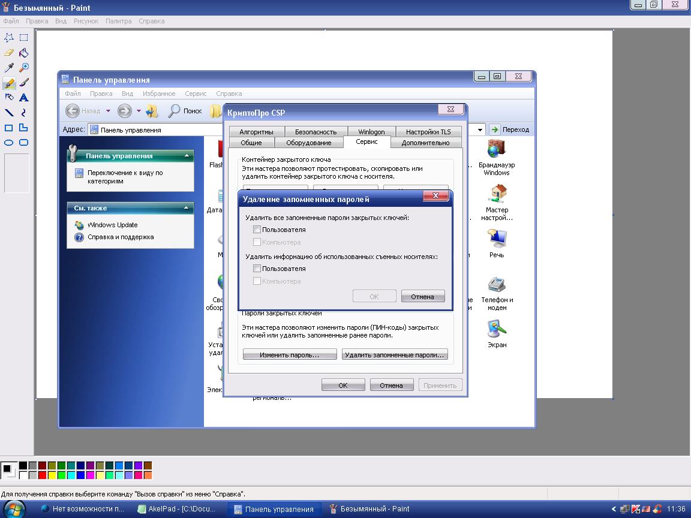Select the Curve drawing tool
This screenshot has width=691, height=518.
coord(23,112)
